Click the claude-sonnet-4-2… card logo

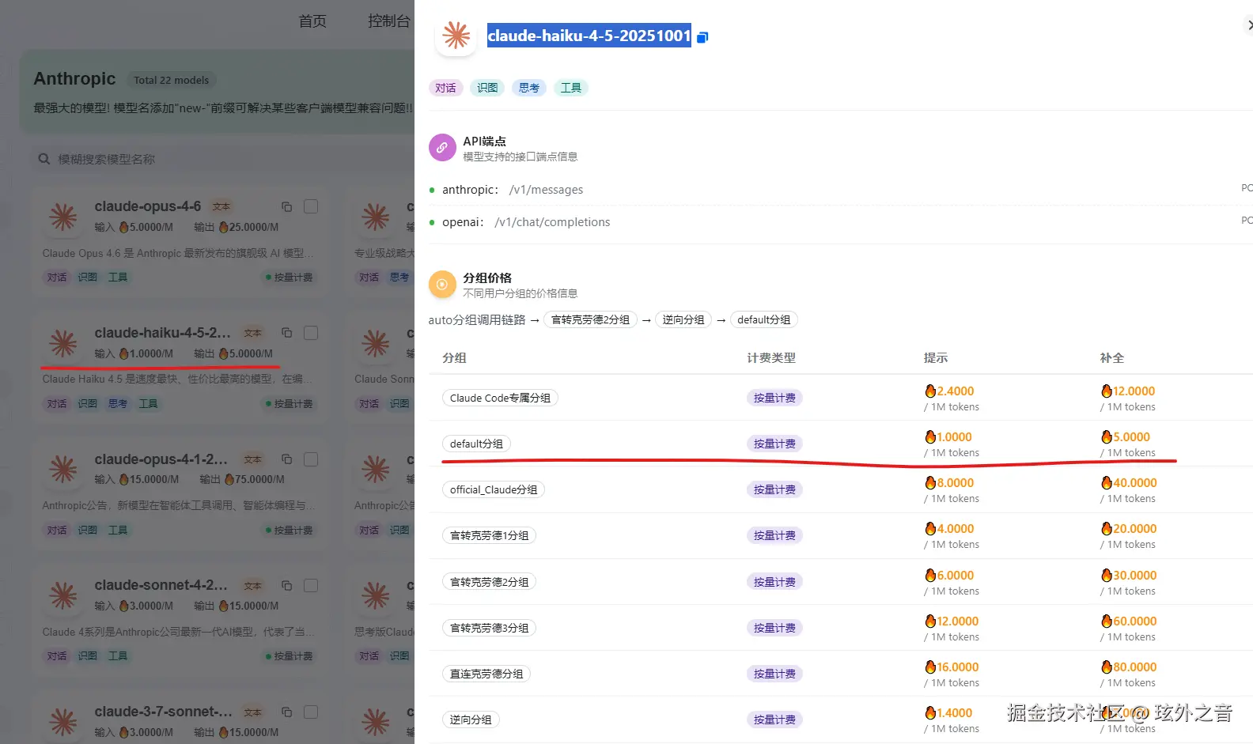click(63, 596)
